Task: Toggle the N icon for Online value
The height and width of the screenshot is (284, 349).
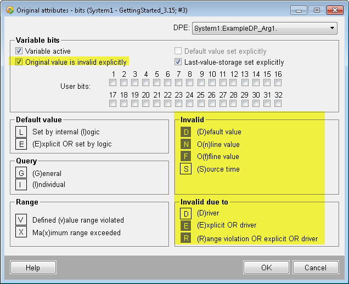Action: pyautogui.click(x=186, y=144)
